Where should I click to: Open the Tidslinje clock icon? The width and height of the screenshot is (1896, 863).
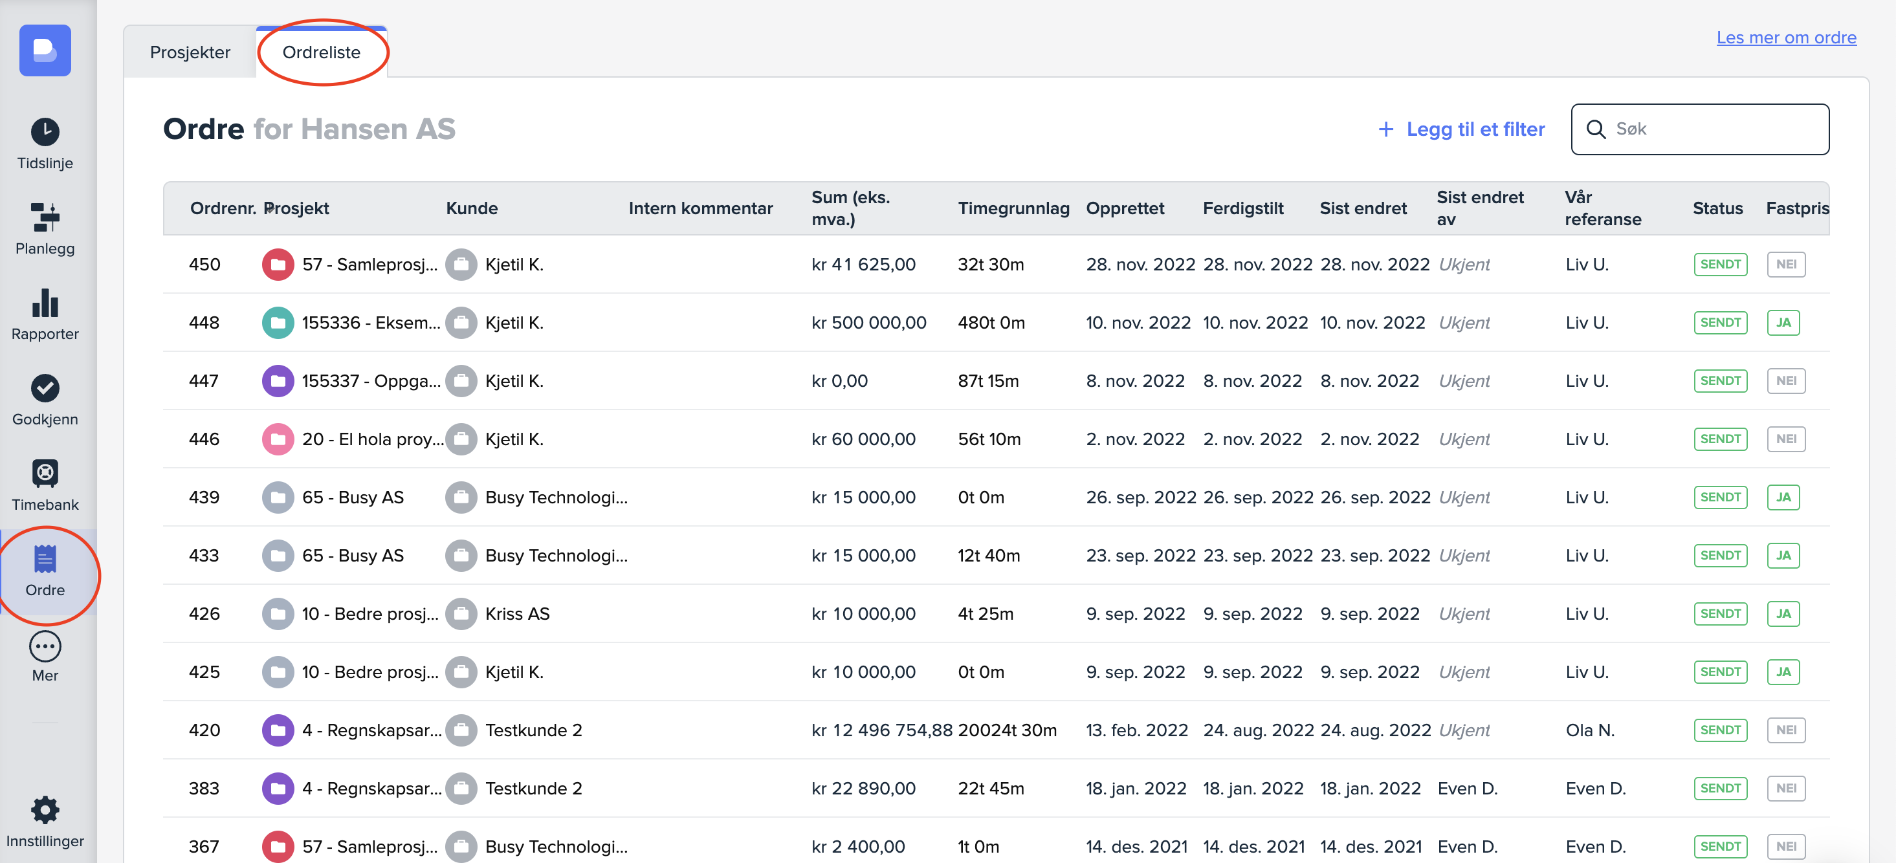[45, 133]
